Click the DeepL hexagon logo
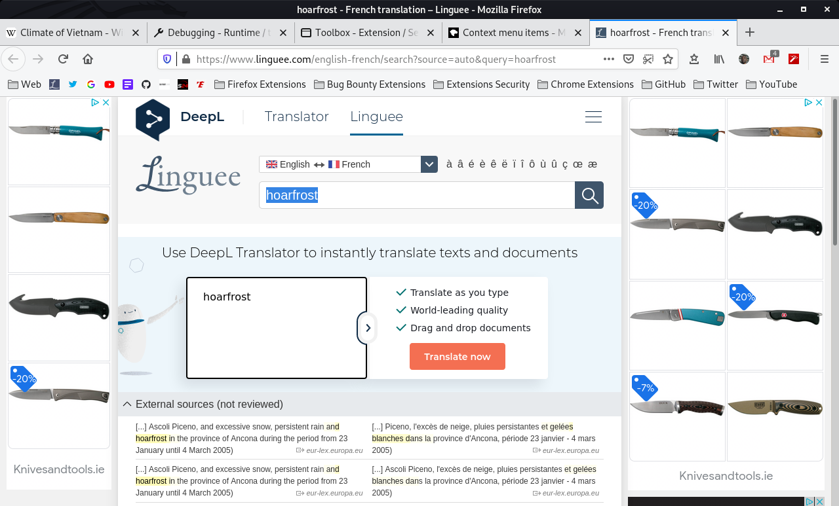 click(x=153, y=120)
